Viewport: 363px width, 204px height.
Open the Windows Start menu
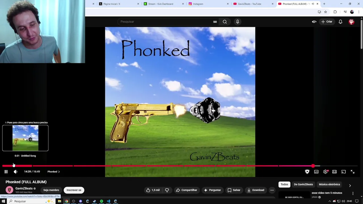[x=3, y=201]
